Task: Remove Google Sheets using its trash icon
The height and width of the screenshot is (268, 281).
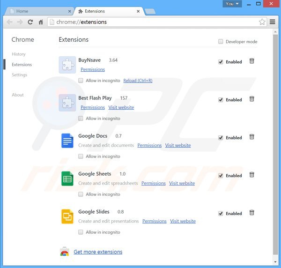Action: click(251, 175)
